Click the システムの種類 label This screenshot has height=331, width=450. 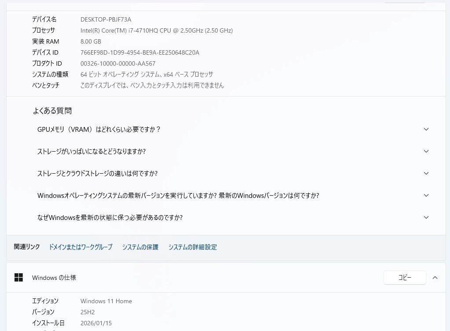pos(50,74)
